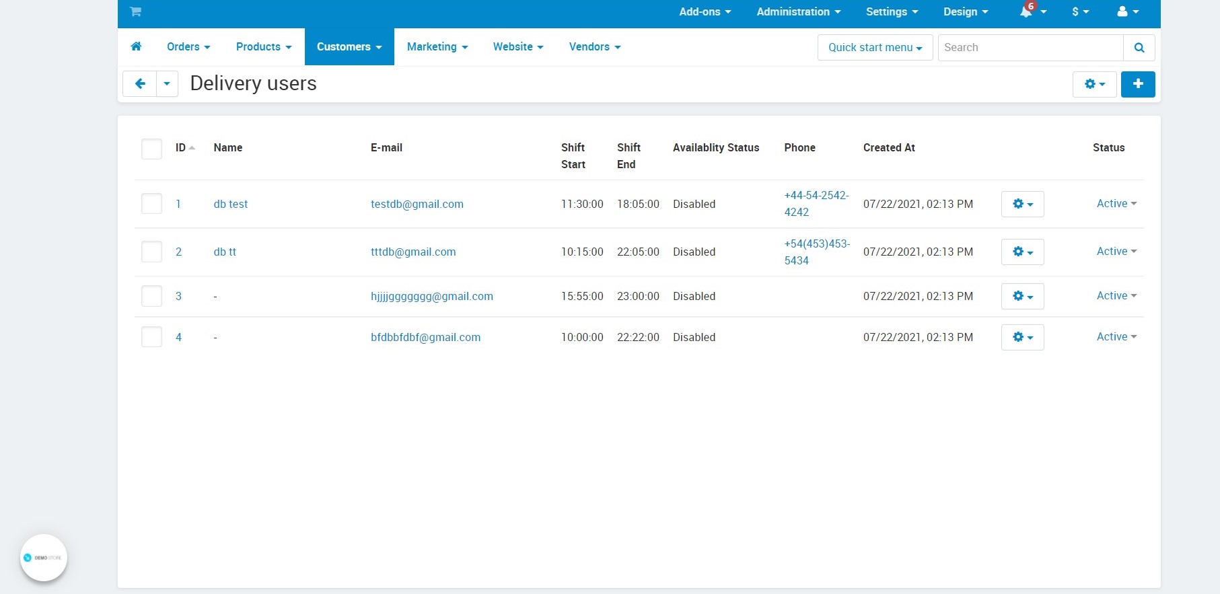
Task: Change Active status for db test
Action: [x=1116, y=203]
